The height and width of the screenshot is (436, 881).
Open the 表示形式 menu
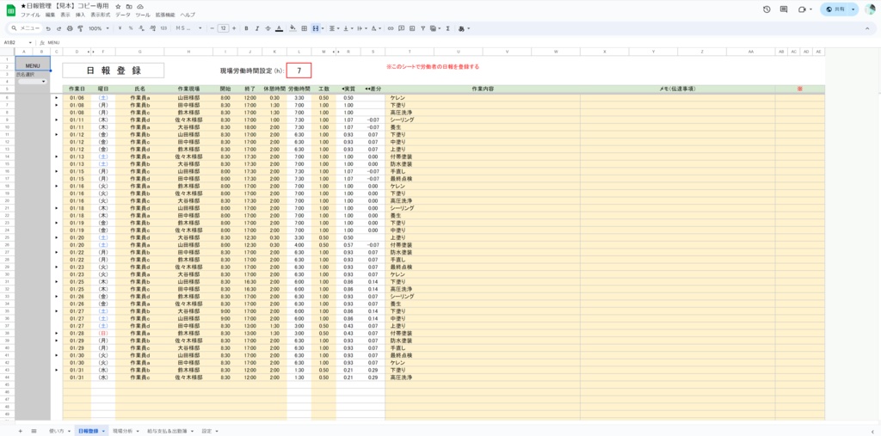(100, 15)
